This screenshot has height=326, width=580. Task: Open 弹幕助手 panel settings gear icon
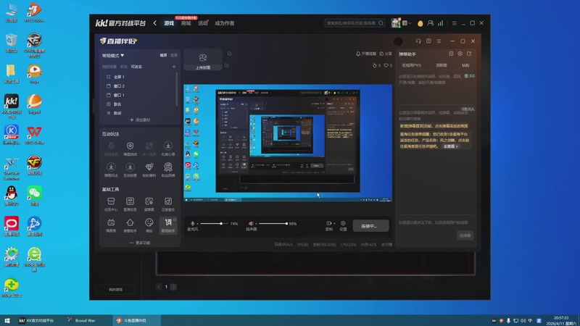[460, 54]
